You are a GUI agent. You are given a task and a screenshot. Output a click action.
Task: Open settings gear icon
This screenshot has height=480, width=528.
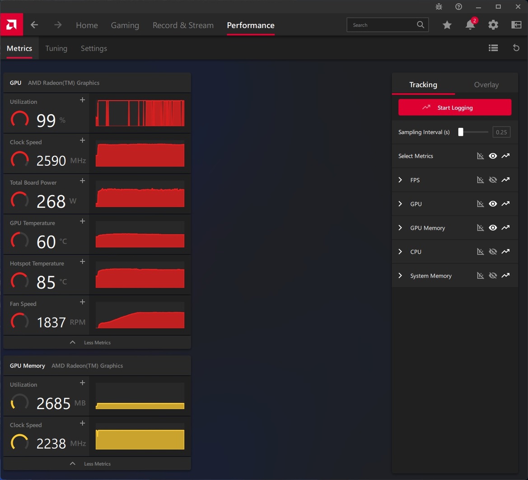(x=493, y=24)
